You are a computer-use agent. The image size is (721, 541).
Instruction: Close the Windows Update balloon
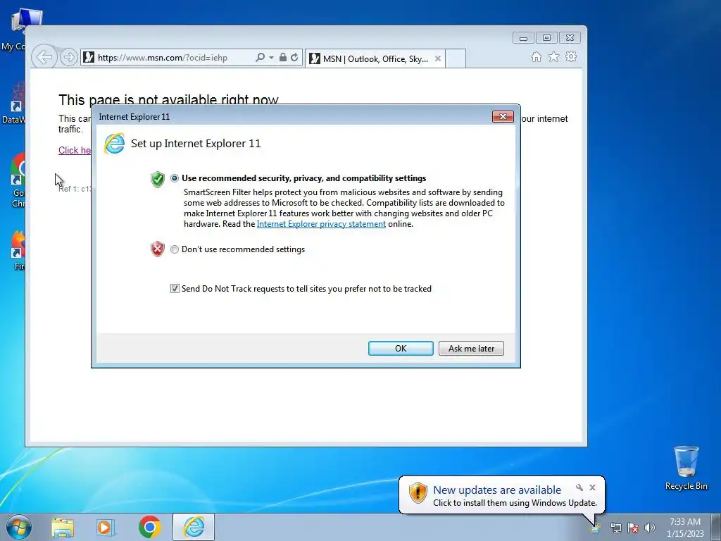(593, 487)
